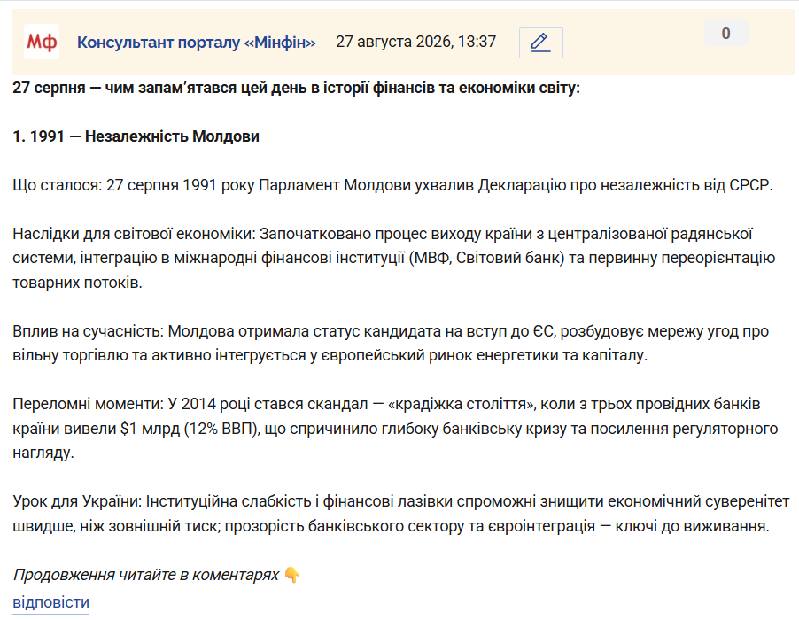Click paragraph starting Переломні моменти
This screenshot has height=620, width=799.
(395, 429)
